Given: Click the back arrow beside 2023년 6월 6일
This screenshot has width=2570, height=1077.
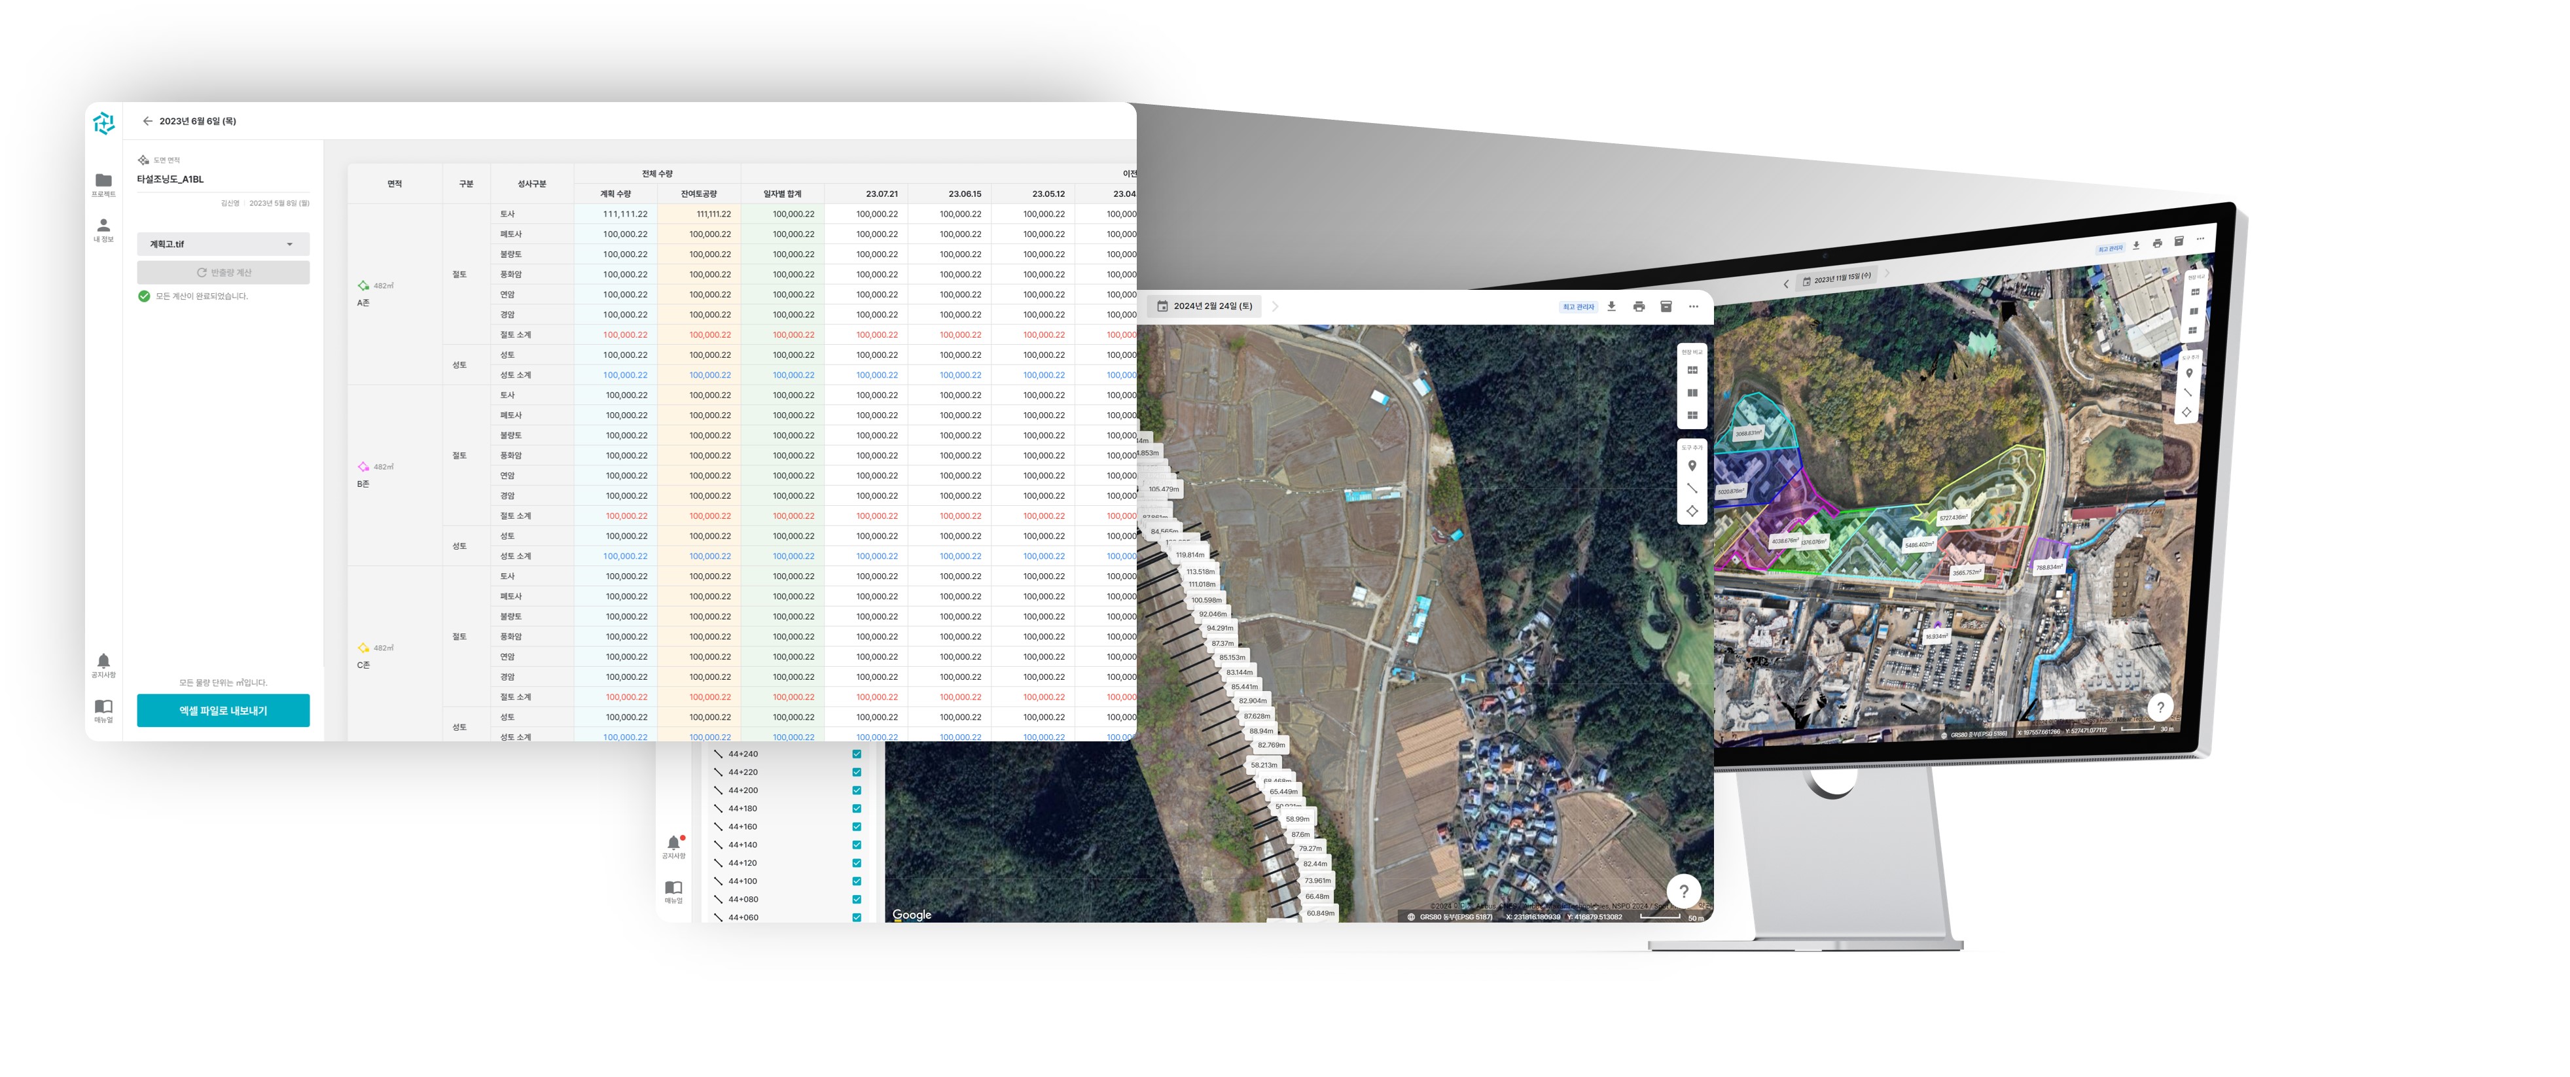Looking at the screenshot, I should [148, 120].
